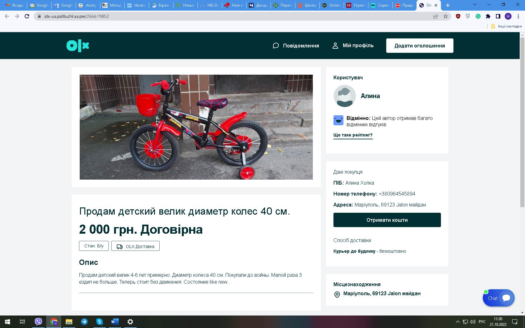Click the bicycle listing photo
This screenshot has width=525, height=328.
[x=196, y=127]
